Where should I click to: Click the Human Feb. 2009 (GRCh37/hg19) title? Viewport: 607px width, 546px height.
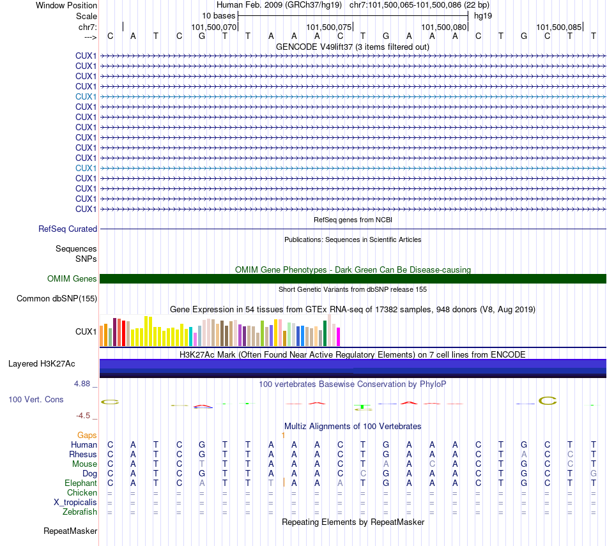point(279,5)
